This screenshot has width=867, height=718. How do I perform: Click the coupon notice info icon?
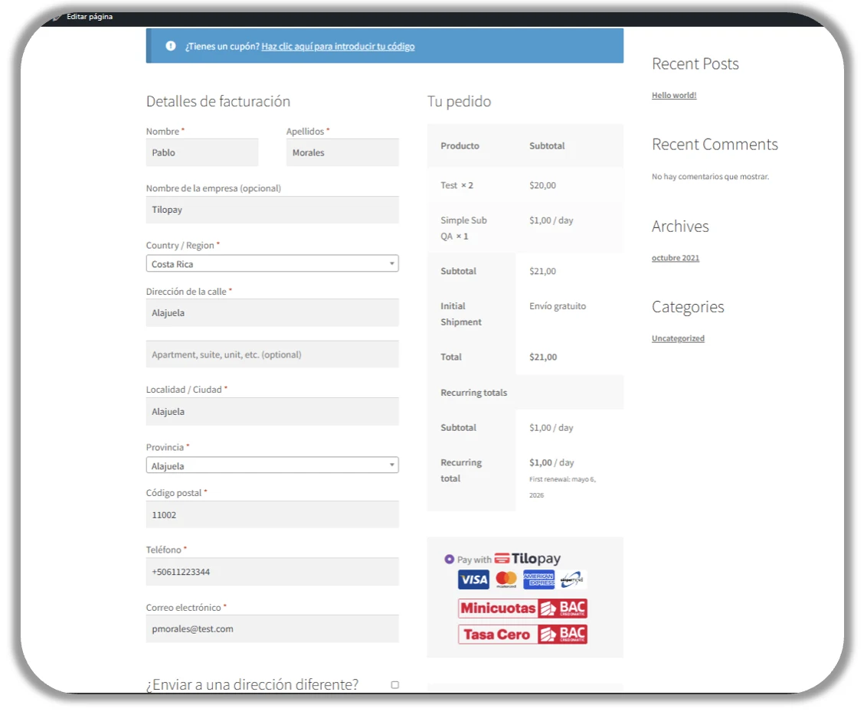[x=171, y=46]
